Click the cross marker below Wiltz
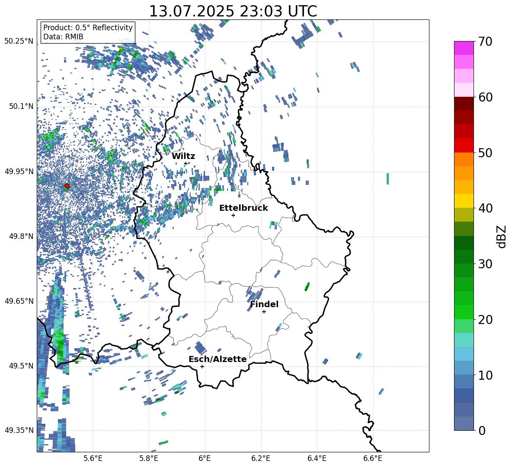The height and width of the screenshot is (467, 512). tap(186, 163)
